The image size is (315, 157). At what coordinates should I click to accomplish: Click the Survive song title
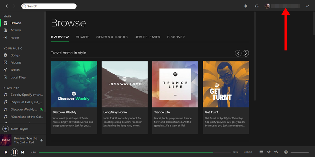pyautogui.click(x=26, y=139)
